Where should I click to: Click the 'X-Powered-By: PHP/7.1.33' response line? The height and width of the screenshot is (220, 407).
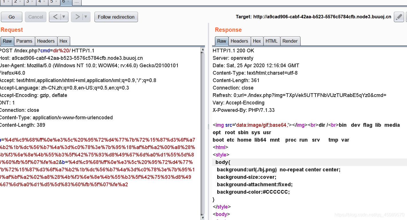(x=244, y=110)
